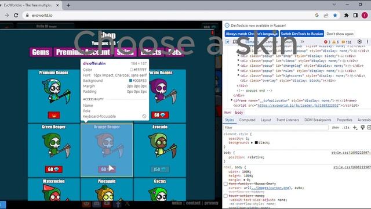Open the Pets shop tab
The width and height of the screenshot is (371, 209).
[x=175, y=52]
